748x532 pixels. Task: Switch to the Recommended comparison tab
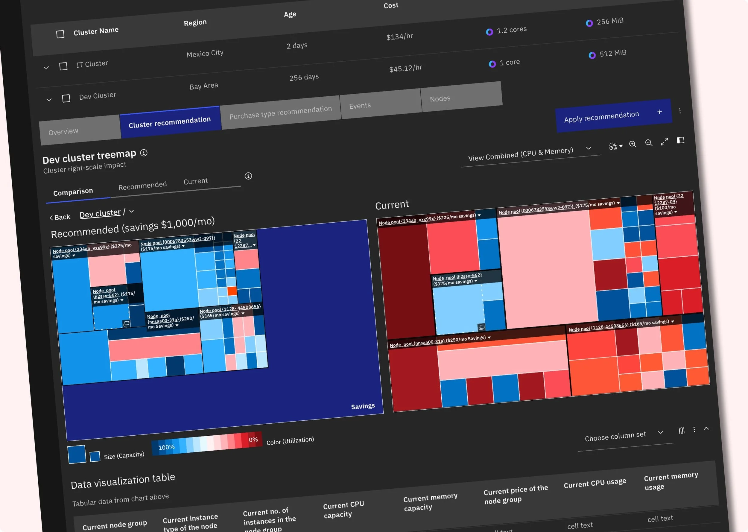[142, 186]
